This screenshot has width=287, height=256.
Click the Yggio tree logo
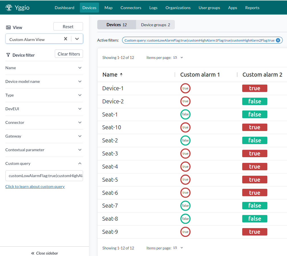pos(9,7)
